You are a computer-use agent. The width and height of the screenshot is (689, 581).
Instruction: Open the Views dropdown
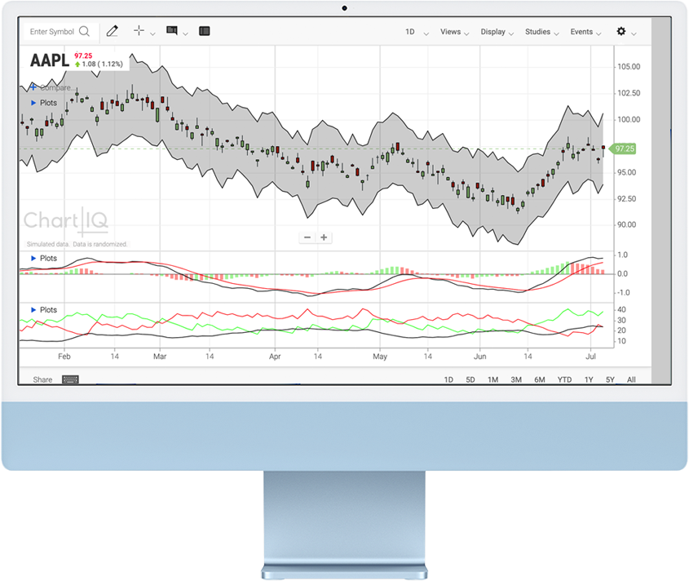pyautogui.click(x=451, y=31)
